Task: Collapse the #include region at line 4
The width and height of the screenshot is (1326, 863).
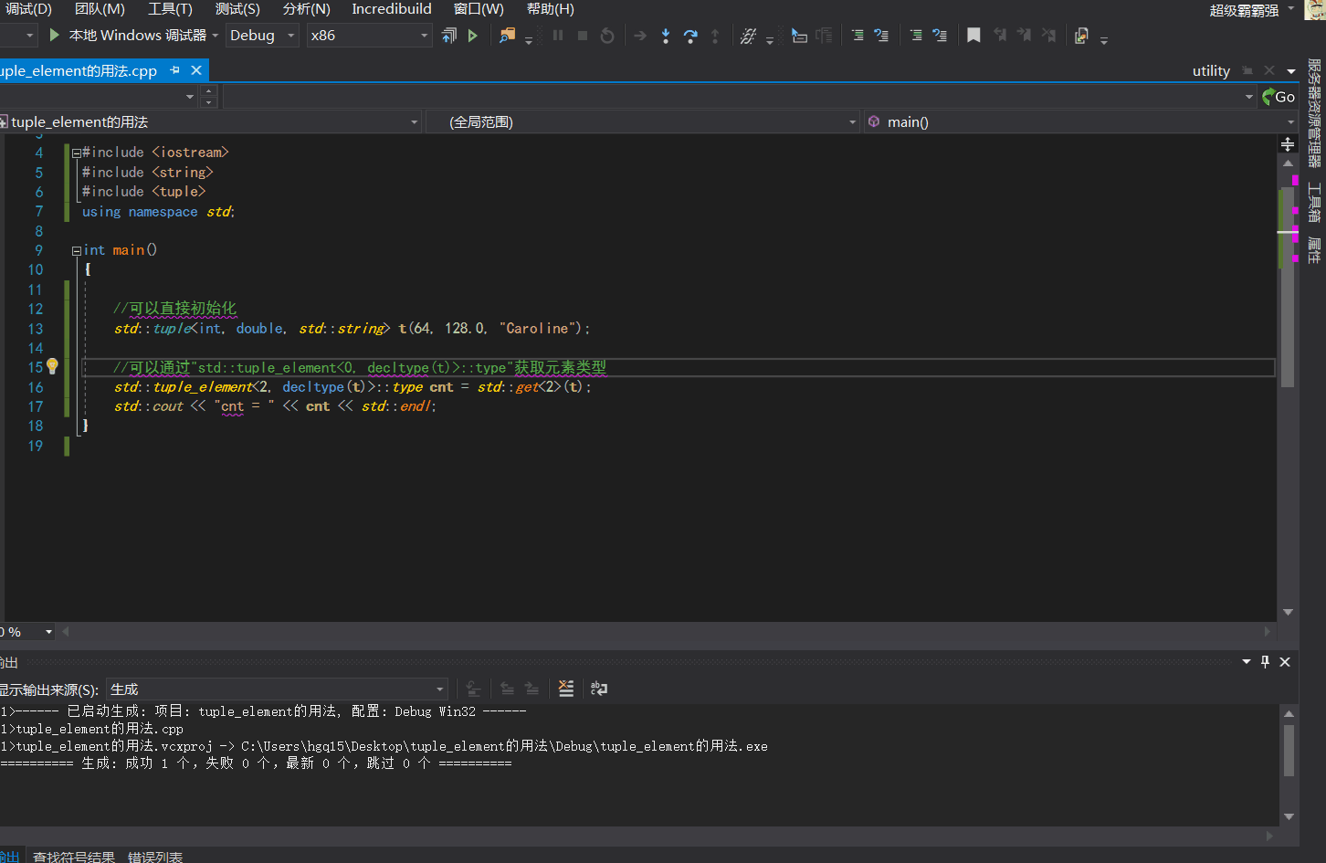Action: click(x=77, y=153)
